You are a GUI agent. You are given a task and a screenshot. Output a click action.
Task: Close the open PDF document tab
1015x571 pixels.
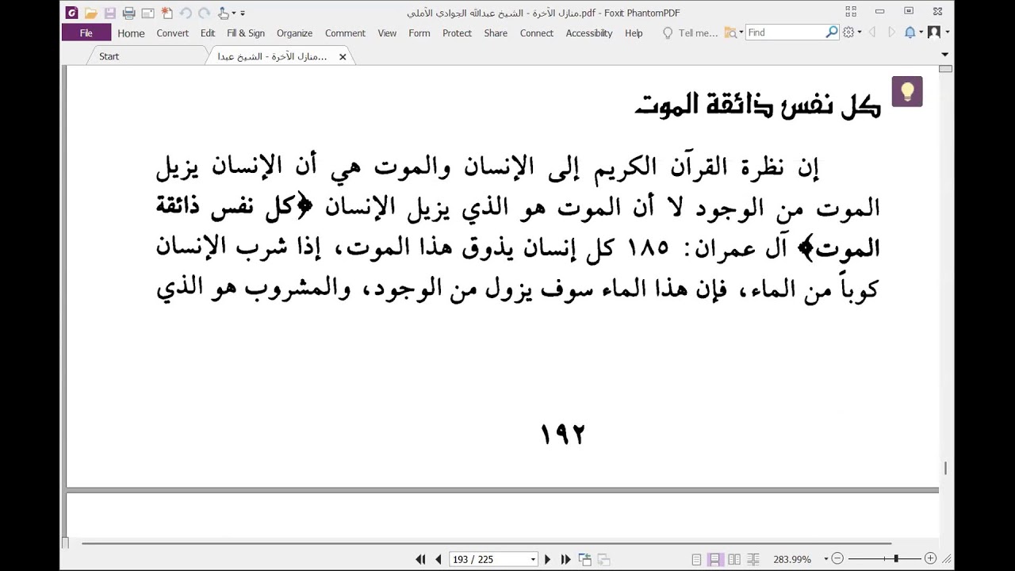pyautogui.click(x=343, y=57)
